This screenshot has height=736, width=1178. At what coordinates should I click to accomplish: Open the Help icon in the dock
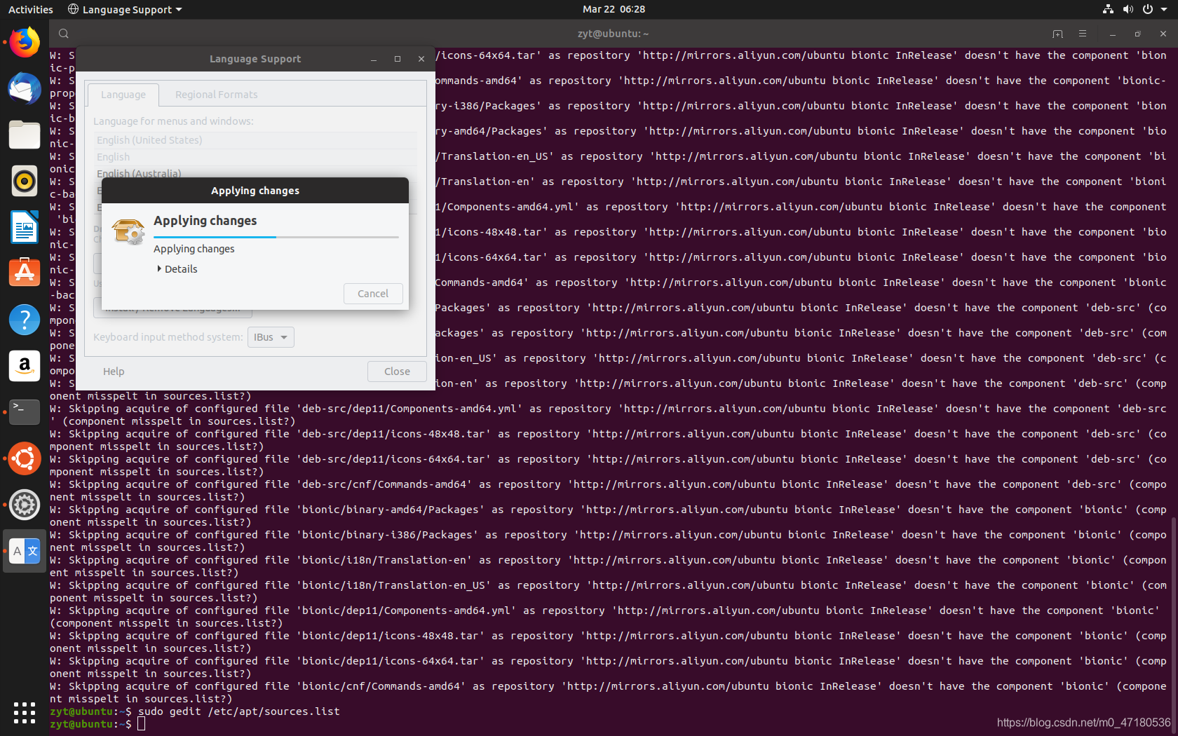coord(25,320)
